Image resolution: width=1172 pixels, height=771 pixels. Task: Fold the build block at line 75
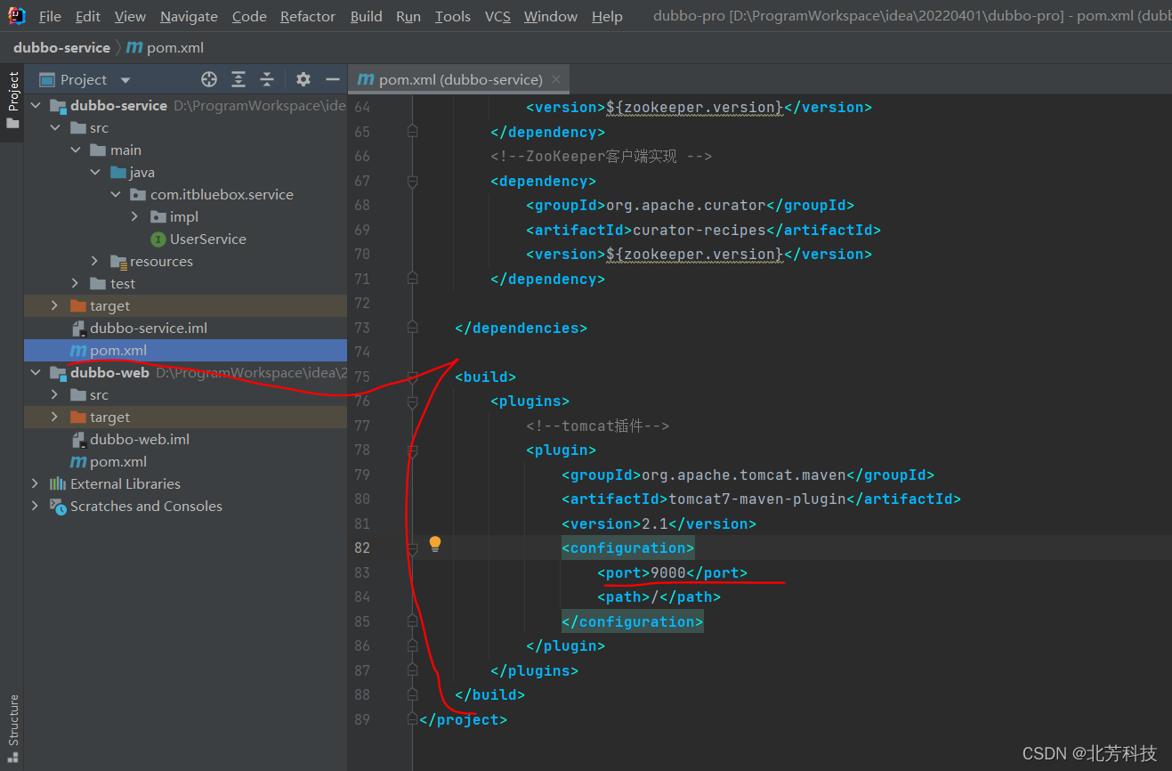pos(412,377)
